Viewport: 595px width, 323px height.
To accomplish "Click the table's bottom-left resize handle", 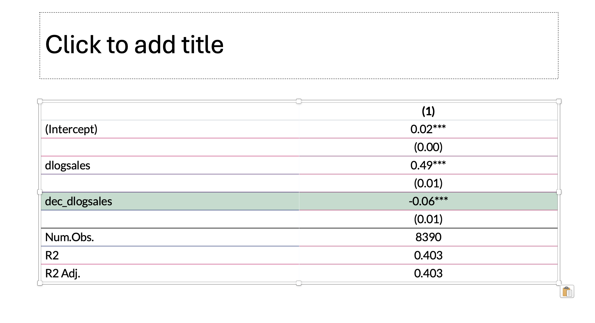I will (40, 283).
